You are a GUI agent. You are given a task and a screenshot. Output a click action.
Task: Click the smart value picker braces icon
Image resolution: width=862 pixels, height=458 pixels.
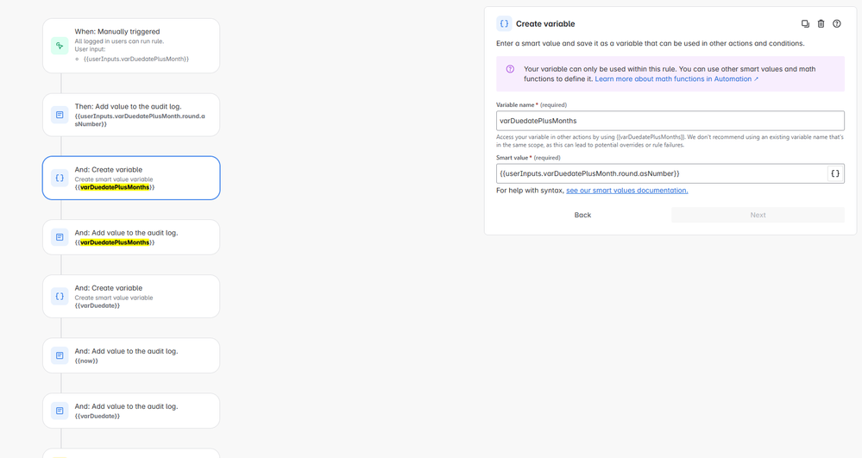pos(835,173)
